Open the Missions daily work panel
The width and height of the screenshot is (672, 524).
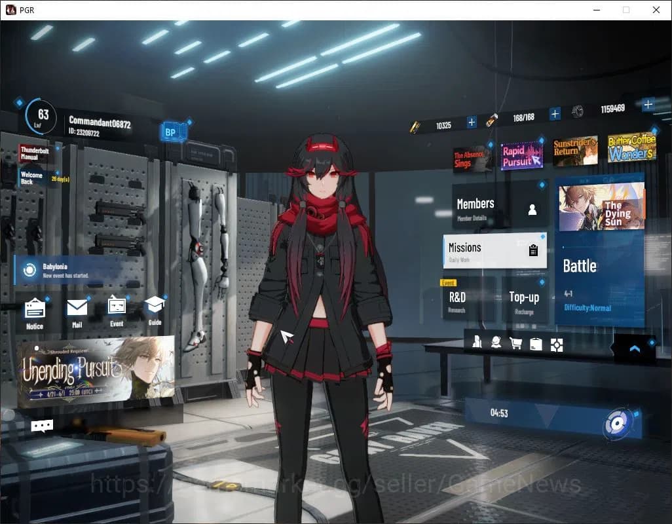(495, 251)
